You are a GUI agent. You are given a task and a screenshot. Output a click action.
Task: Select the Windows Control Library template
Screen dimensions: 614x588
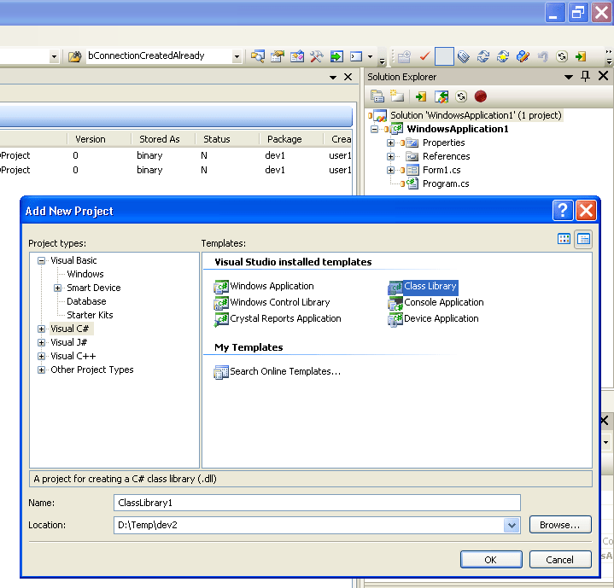tap(272, 302)
